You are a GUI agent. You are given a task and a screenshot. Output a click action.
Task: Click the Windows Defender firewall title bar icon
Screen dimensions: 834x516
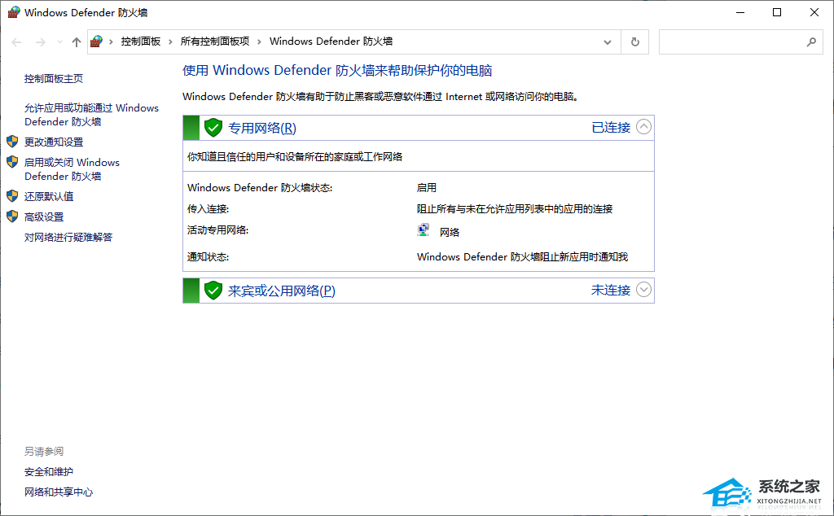click(14, 12)
